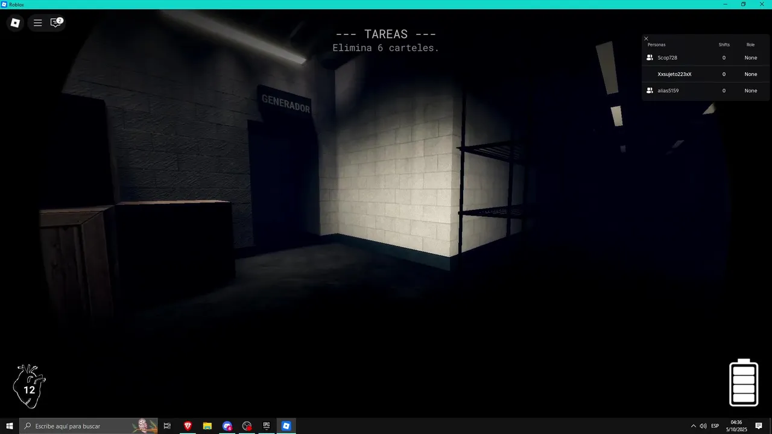Open the Windows Start menu
The height and width of the screenshot is (434, 772).
click(x=10, y=426)
